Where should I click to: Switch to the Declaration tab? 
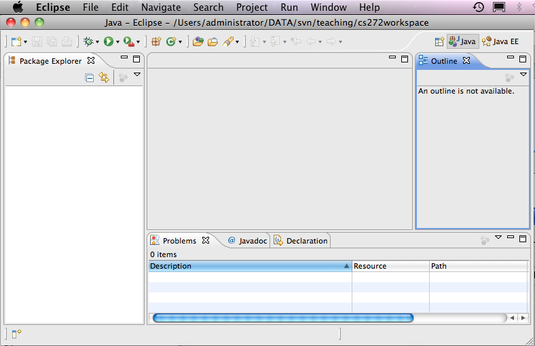pyautogui.click(x=301, y=241)
